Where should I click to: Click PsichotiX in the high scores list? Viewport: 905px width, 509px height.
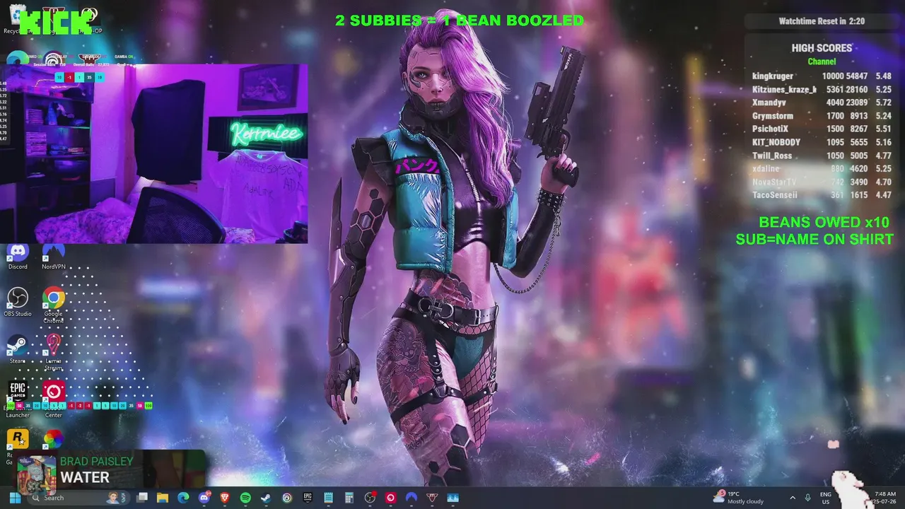coord(770,129)
